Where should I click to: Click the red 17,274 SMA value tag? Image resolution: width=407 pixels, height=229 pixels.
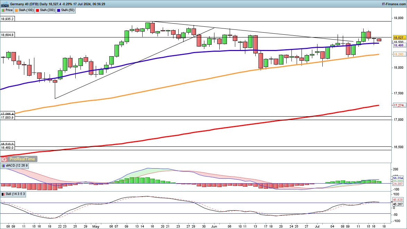[398, 105]
